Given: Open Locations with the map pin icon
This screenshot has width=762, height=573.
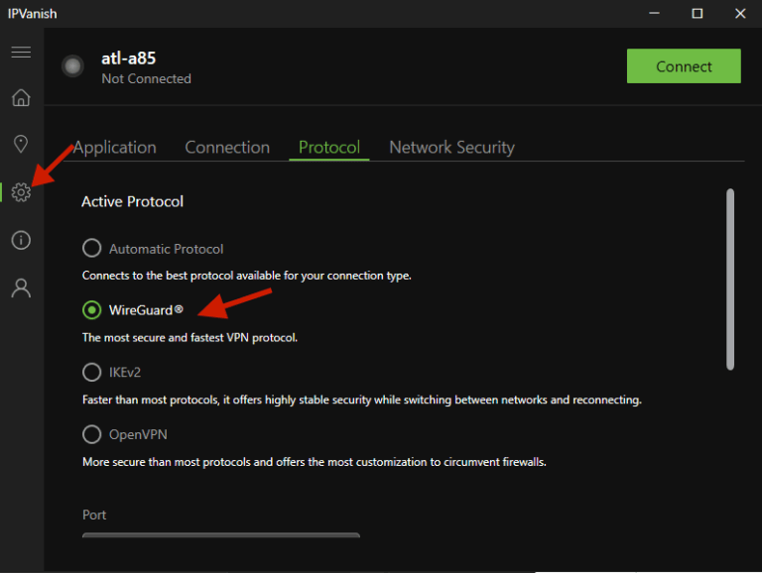Looking at the screenshot, I should point(21,145).
